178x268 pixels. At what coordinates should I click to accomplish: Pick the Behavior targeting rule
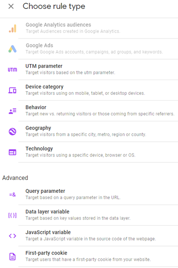(98, 111)
